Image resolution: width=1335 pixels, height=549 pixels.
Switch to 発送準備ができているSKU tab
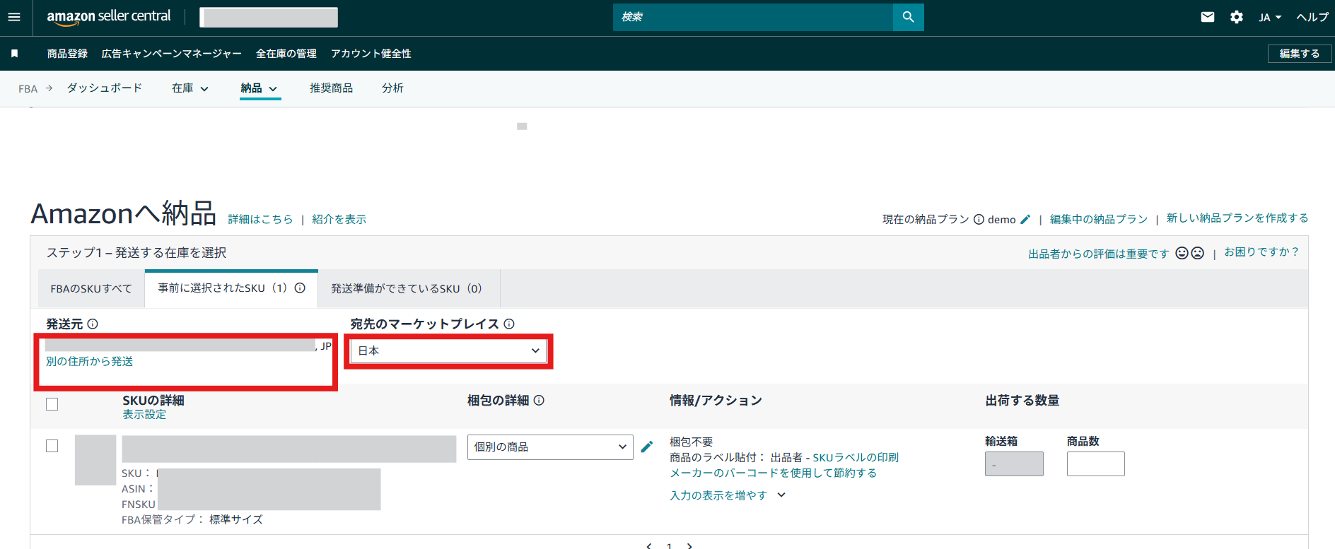[406, 288]
